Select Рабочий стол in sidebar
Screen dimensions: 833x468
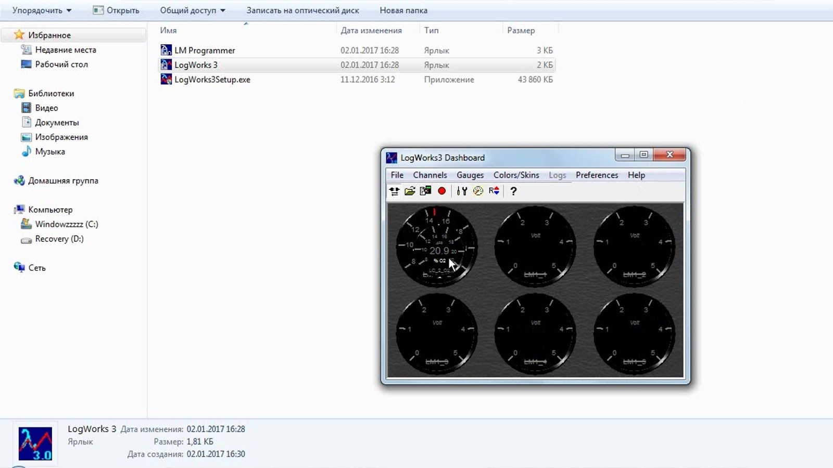pos(61,64)
